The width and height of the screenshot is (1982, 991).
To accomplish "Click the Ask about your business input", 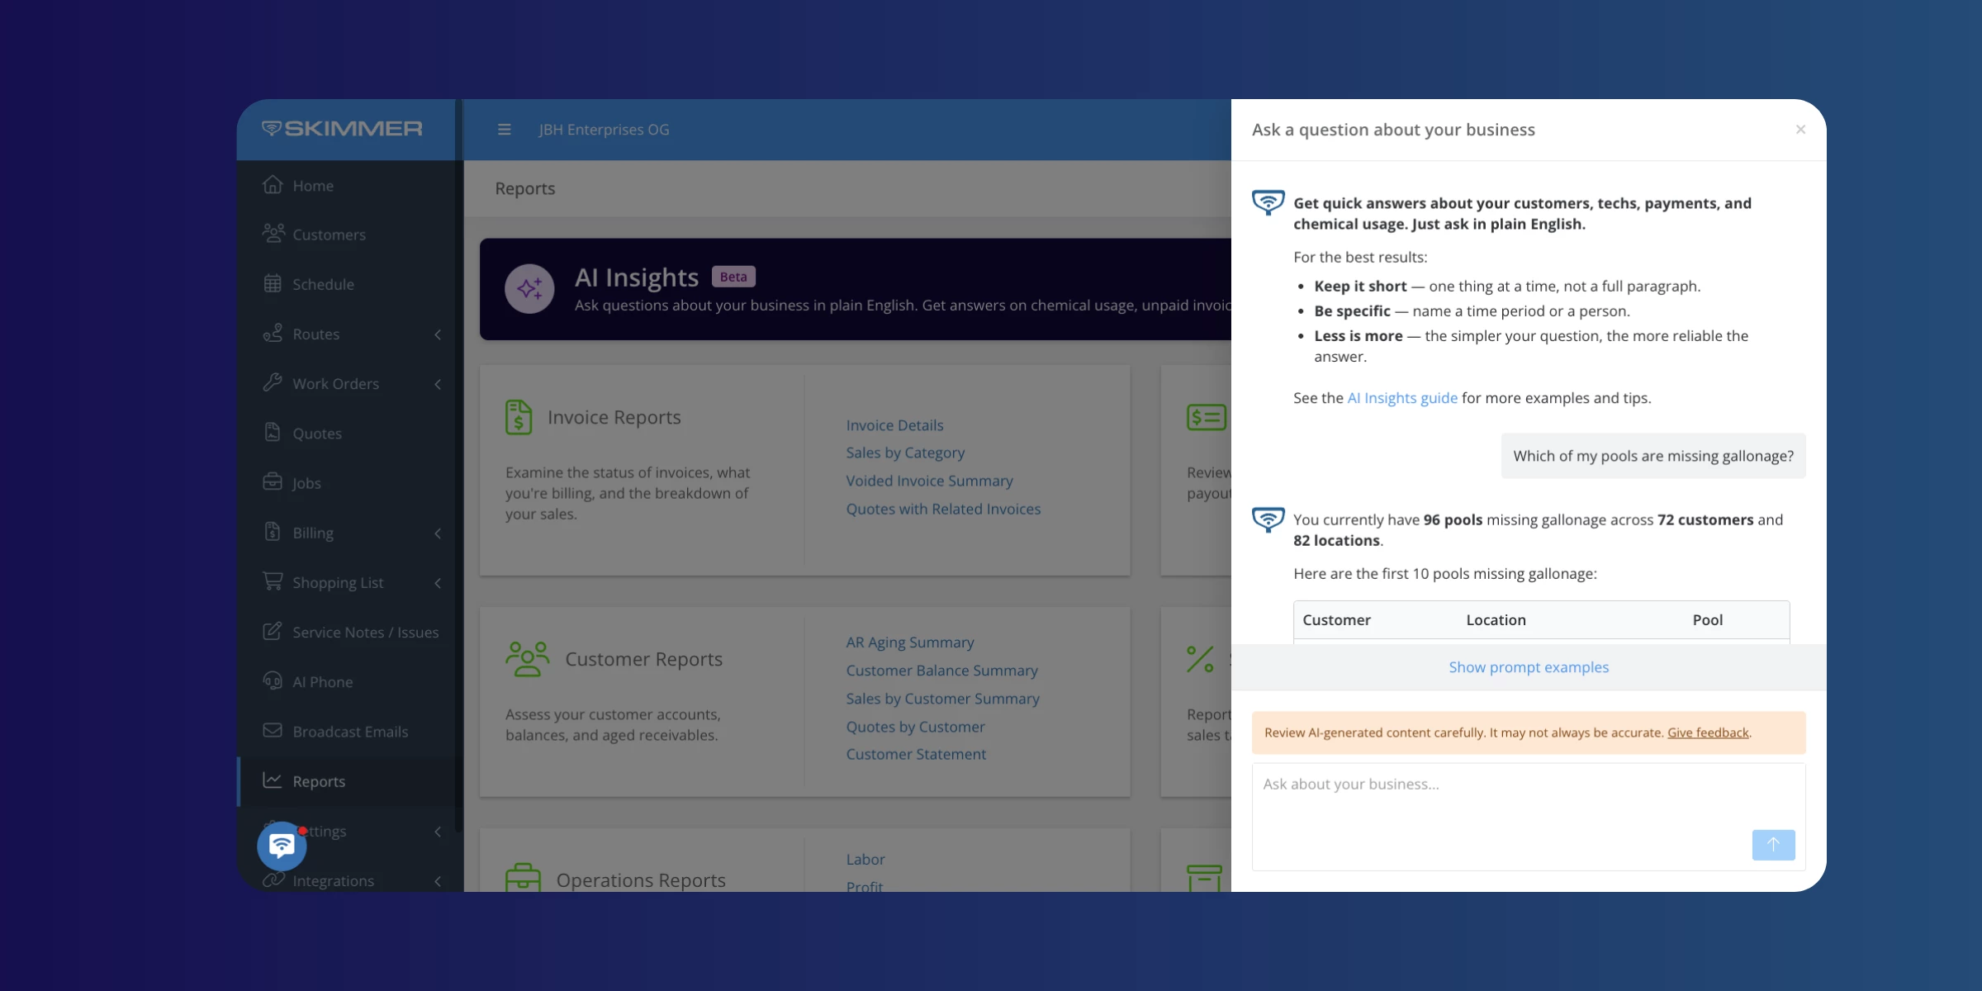I will click(1529, 817).
